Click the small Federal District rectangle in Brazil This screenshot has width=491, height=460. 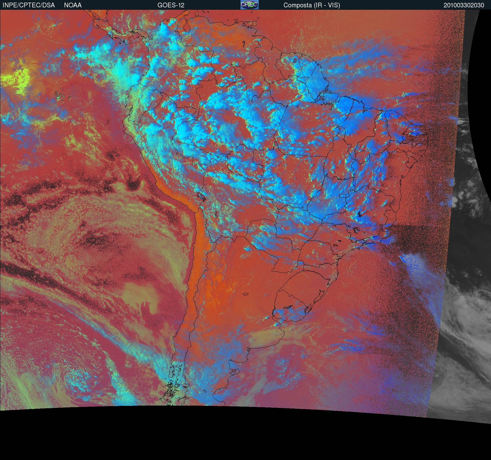click(x=343, y=195)
